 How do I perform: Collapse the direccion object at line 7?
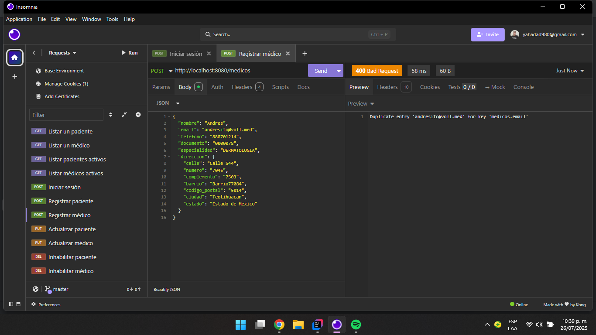point(169,157)
